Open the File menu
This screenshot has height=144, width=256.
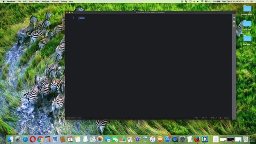tap(19, 1)
